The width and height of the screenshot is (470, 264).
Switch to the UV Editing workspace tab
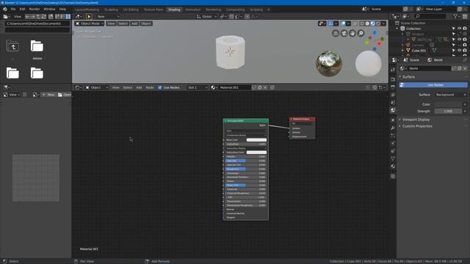coord(131,10)
